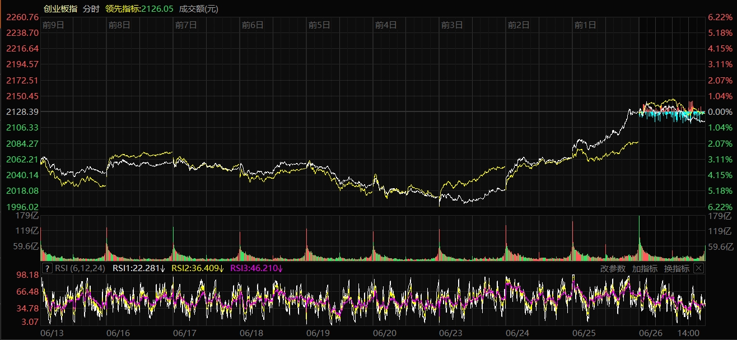Select the 前1日 day marker
This screenshot has height=340, width=737.
pyautogui.click(x=585, y=25)
